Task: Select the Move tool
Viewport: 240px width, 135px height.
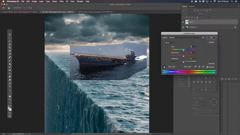Action: tap(10, 34)
